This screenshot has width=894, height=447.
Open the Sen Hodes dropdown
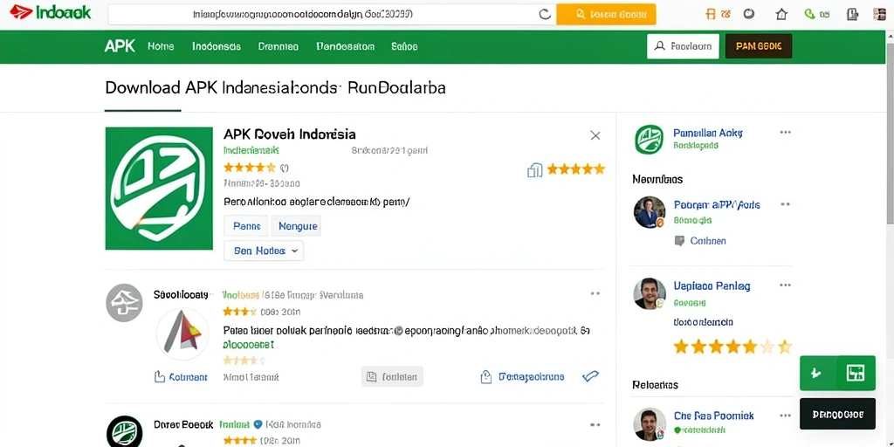[264, 251]
